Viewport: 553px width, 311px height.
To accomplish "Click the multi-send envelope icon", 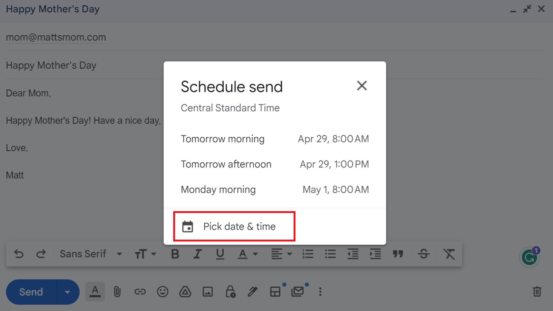I will (298, 292).
